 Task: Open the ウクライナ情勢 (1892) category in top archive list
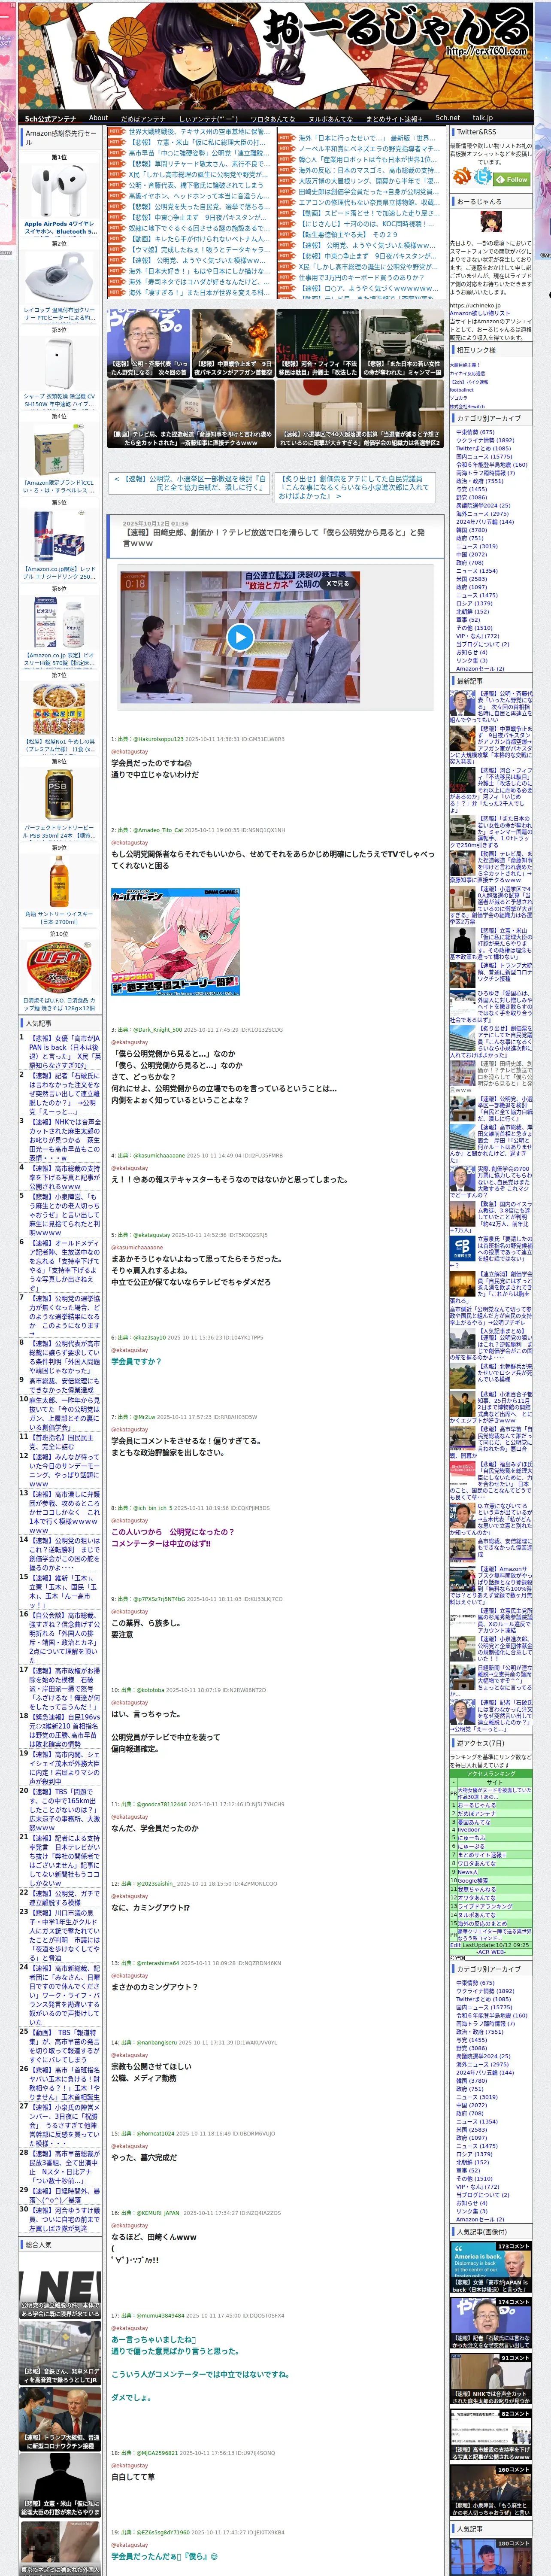485,440
